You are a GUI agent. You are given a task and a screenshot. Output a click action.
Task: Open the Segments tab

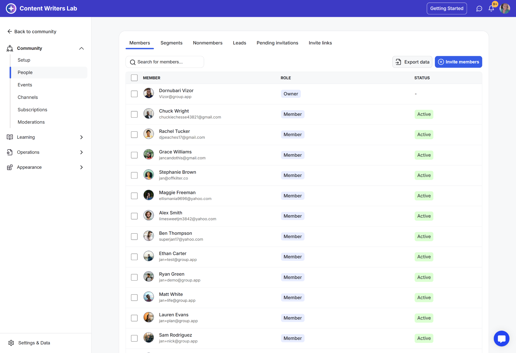[171, 43]
